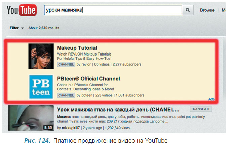Image resolution: width=228 pixels, height=146 pixels.
Task: Click '65 videos' text in Revlon ad
Action: (102, 64)
